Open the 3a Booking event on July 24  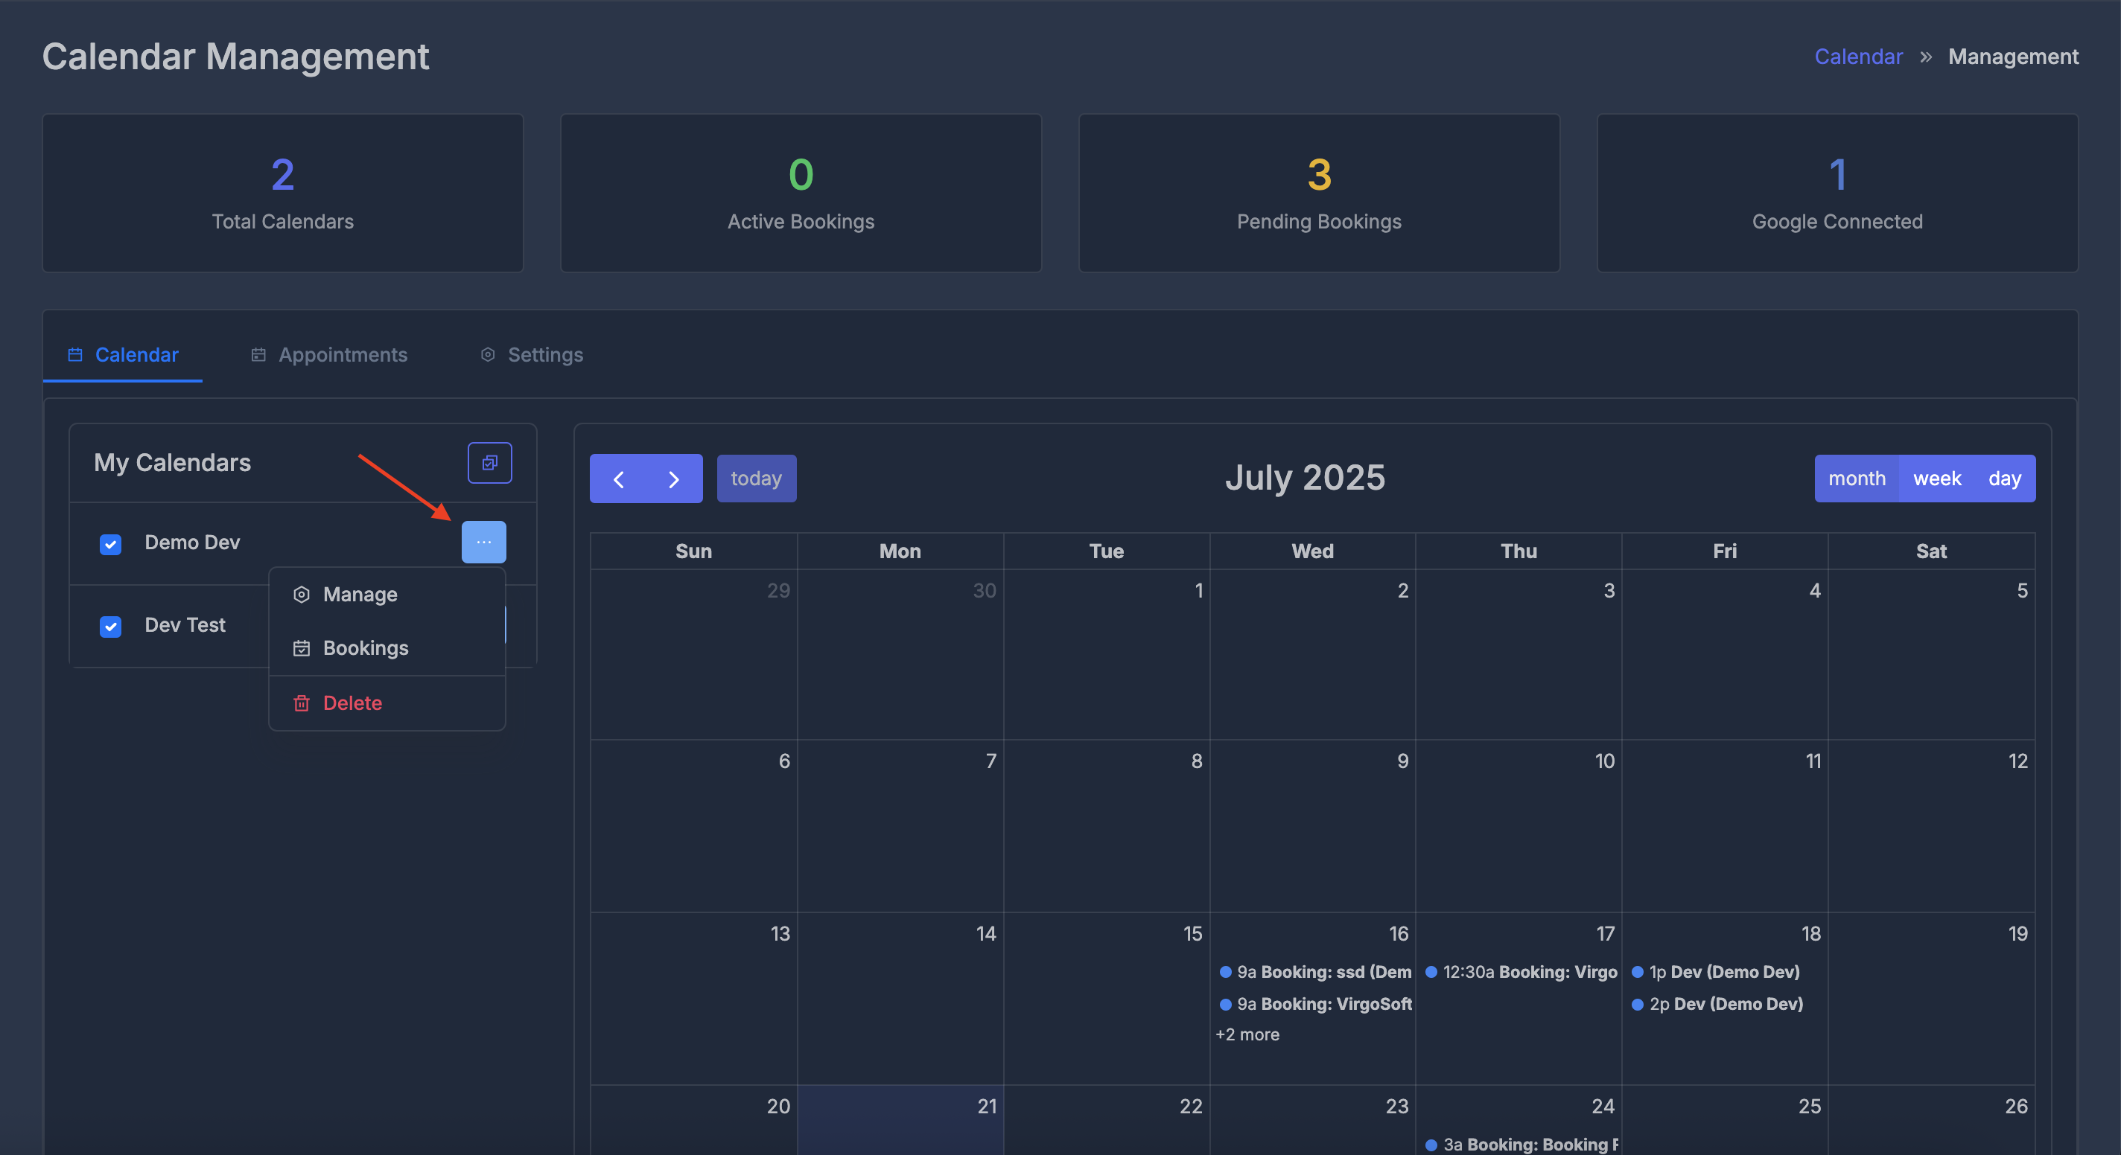(x=1521, y=1145)
